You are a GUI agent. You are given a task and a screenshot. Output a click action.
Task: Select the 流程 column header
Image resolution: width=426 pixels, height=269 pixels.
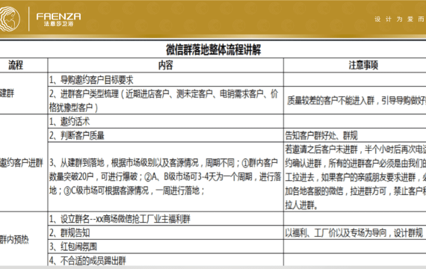click(16, 65)
